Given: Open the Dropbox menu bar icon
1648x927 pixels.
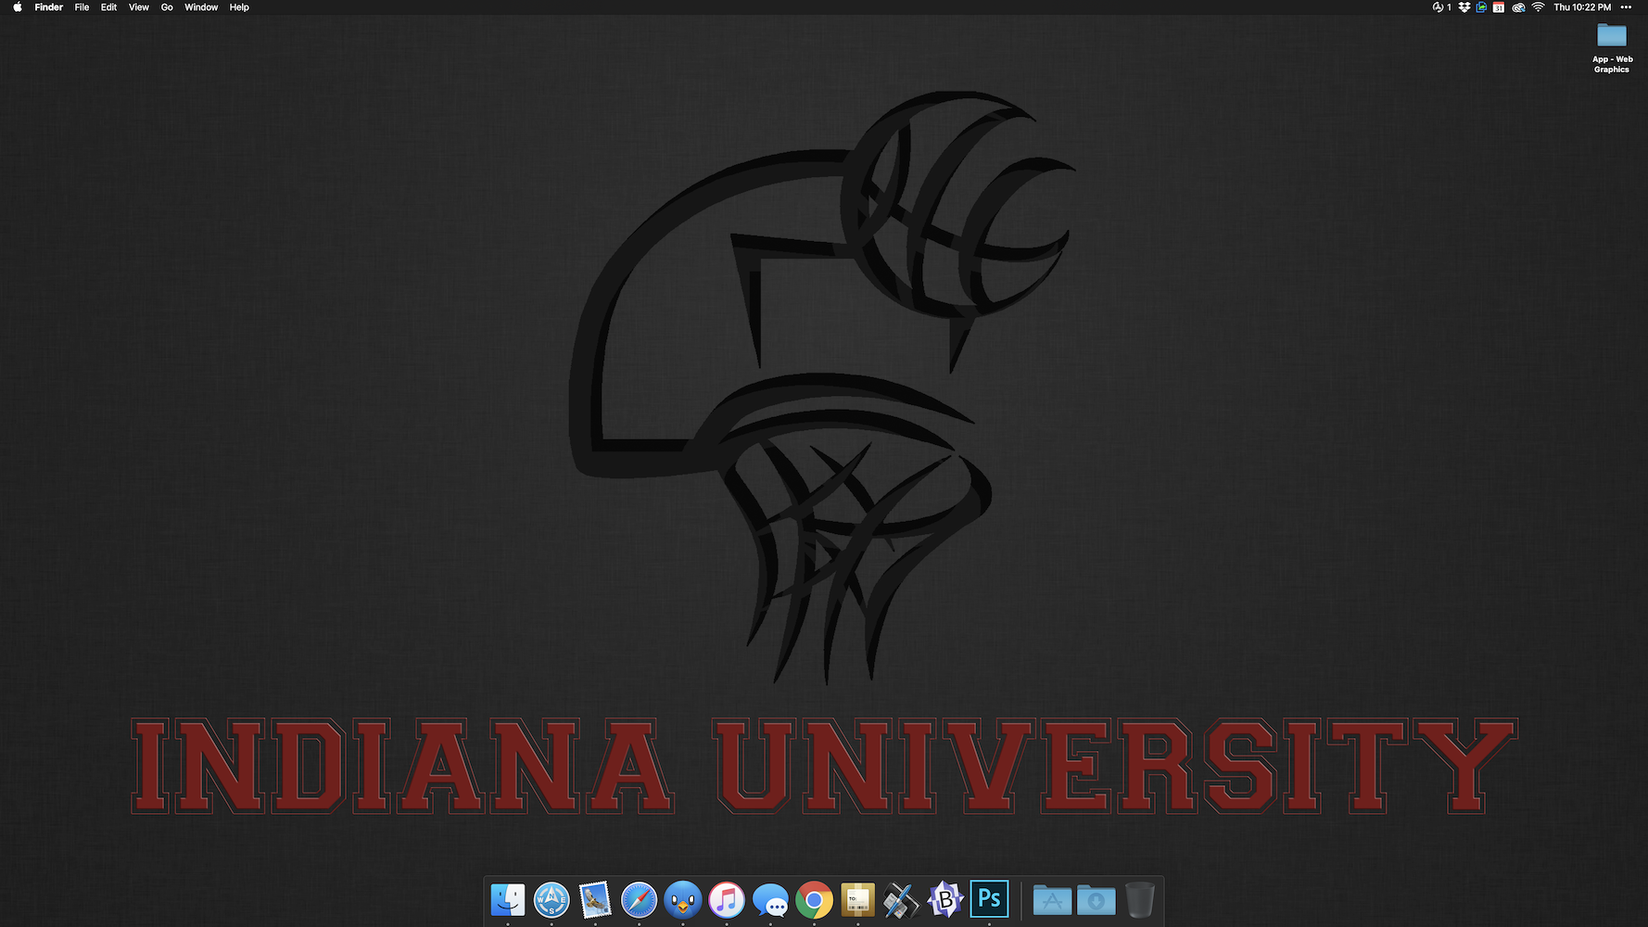Looking at the screenshot, I should (x=1464, y=7).
